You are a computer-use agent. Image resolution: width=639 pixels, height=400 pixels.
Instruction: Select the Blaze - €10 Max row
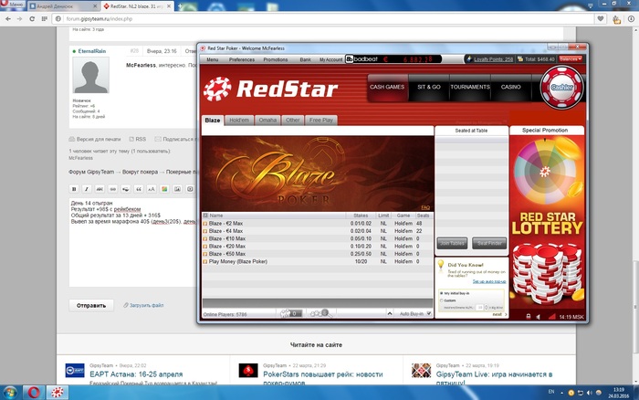pyautogui.click(x=318, y=238)
